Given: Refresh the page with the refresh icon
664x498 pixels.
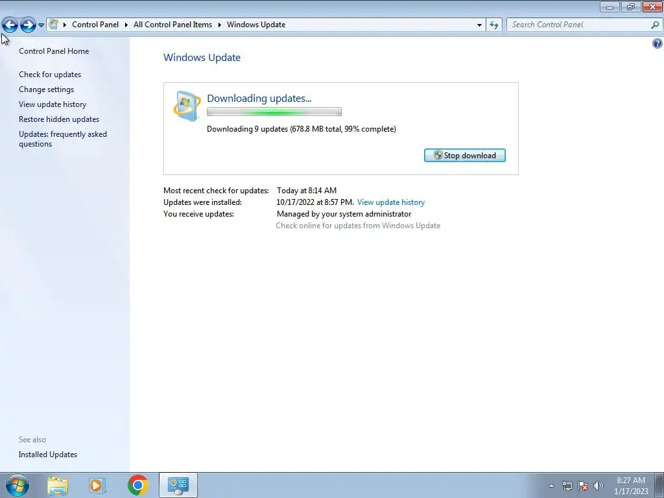Looking at the screenshot, I should [x=494, y=25].
